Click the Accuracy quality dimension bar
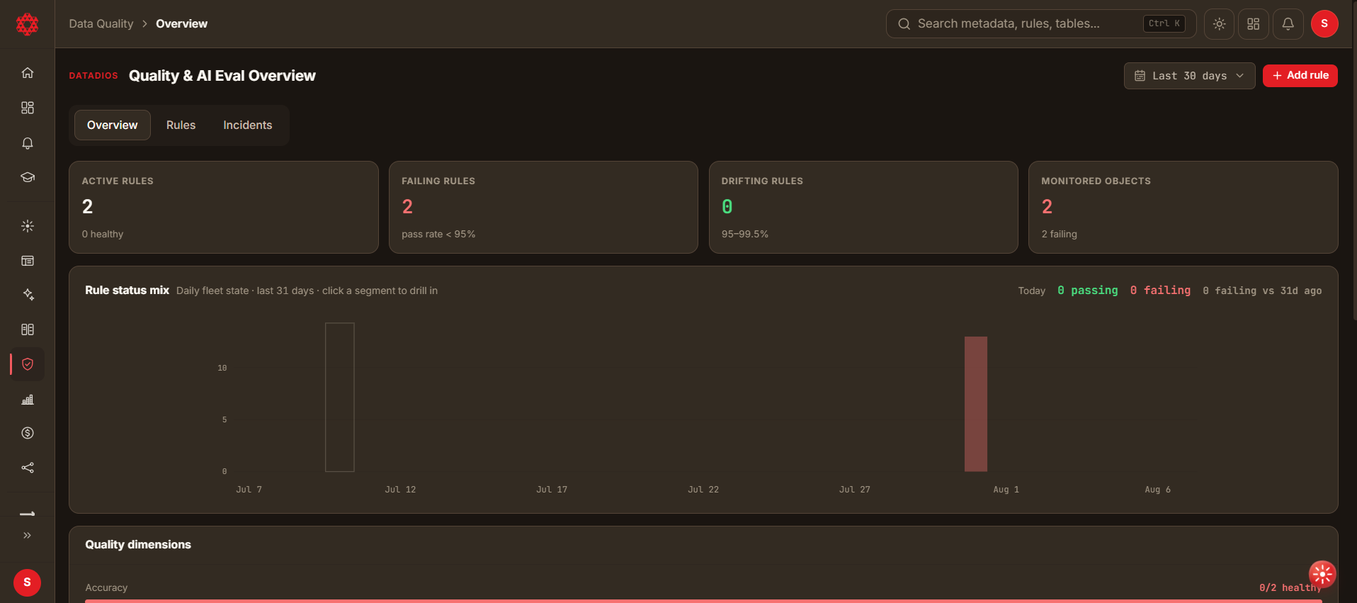 (x=703, y=601)
